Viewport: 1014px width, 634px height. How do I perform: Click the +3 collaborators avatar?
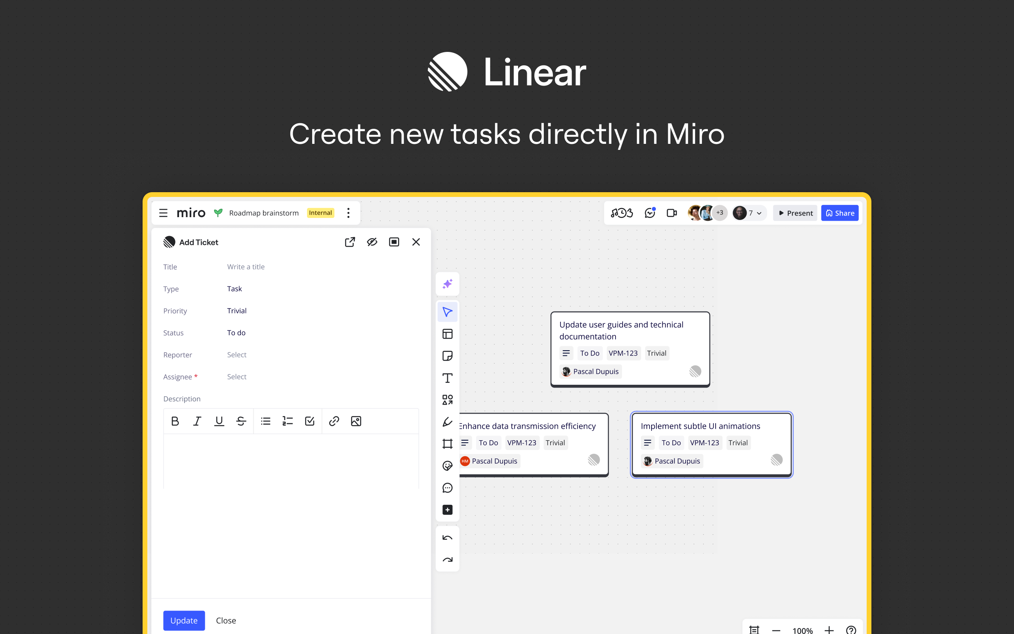720,213
